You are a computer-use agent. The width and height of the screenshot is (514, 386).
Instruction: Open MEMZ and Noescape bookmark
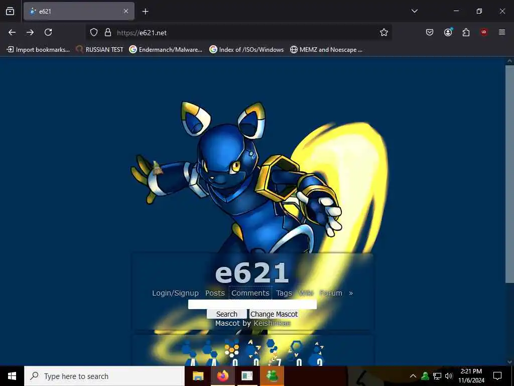pyautogui.click(x=326, y=50)
